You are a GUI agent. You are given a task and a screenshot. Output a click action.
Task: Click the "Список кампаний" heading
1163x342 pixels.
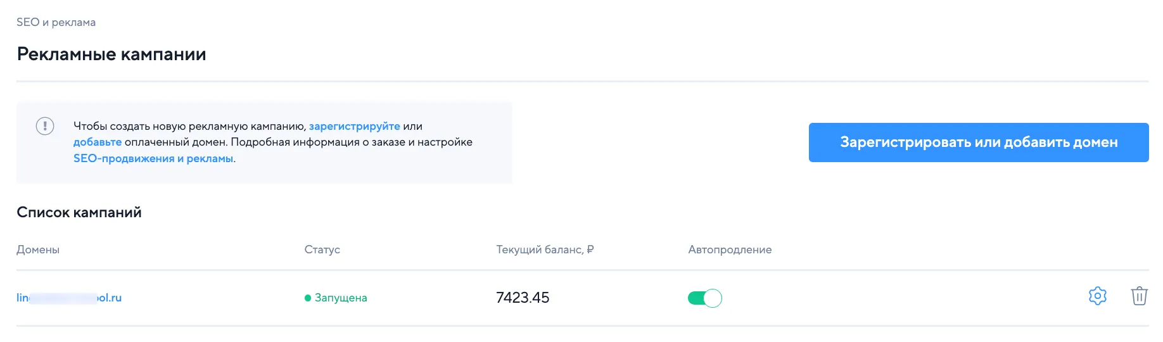pyautogui.click(x=79, y=212)
